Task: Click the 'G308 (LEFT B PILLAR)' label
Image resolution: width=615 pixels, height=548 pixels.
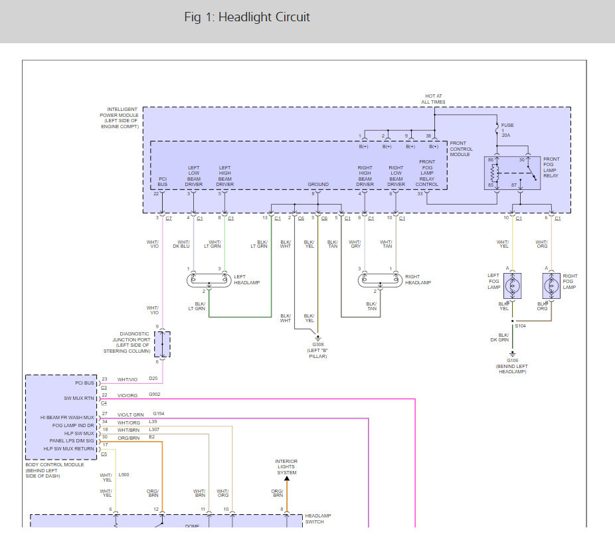Action: coord(317,350)
